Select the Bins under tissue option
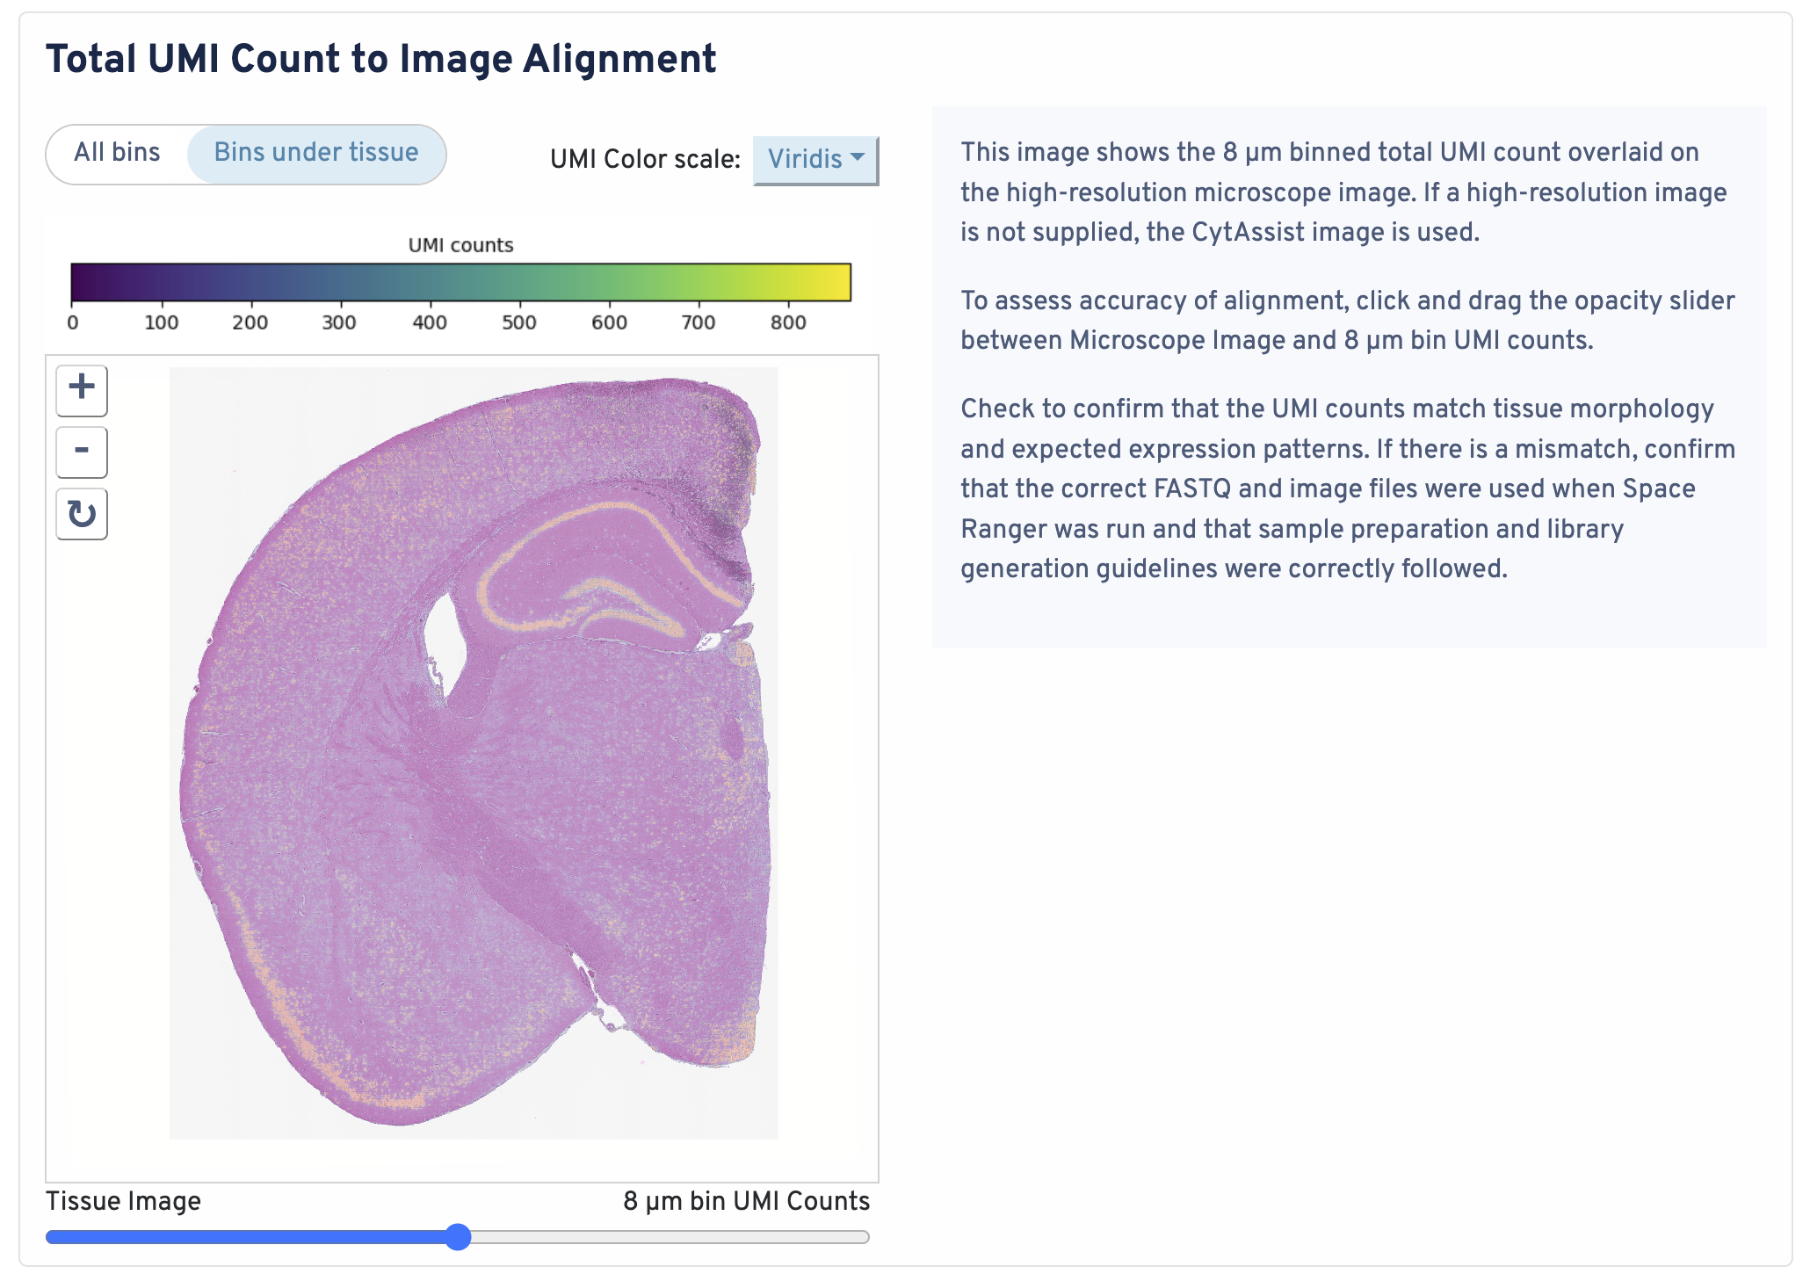This screenshot has height=1281, width=1810. click(x=316, y=153)
